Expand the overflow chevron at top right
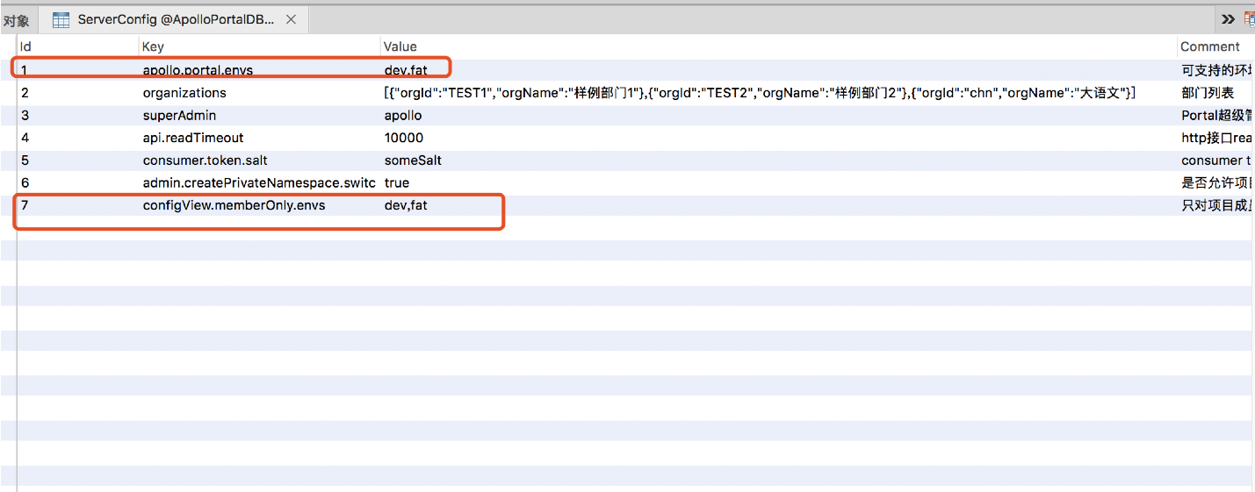 click(1228, 19)
